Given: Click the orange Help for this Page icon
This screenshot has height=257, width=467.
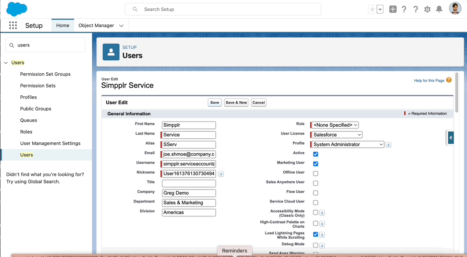Looking at the screenshot, I should [x=449, y=80].
